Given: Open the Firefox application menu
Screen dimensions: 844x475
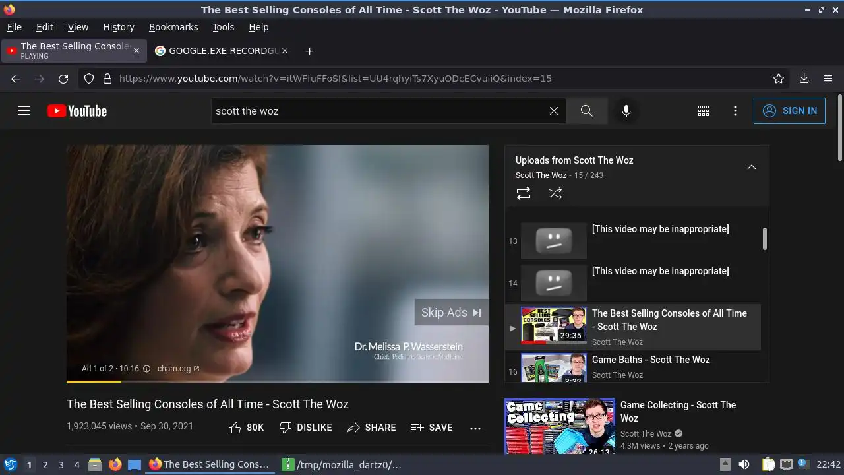Looking at the screenshot, I should (828, 79).
